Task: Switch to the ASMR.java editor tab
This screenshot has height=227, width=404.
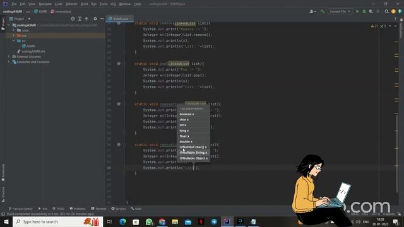Action: pyautogui.click(x=120, y=19)
